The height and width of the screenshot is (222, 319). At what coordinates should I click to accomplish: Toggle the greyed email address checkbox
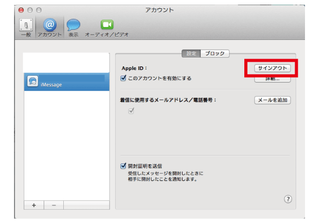click(131, 111)
